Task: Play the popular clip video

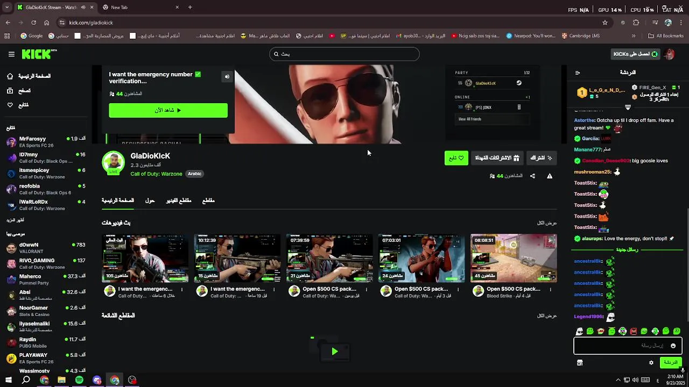Action: pos(334,352)
